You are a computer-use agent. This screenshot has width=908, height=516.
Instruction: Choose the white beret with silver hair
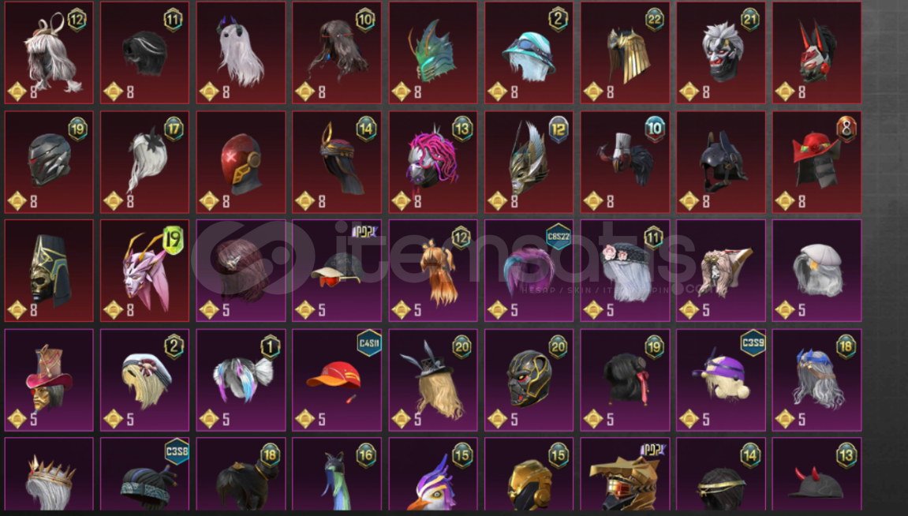click(816, 271)
